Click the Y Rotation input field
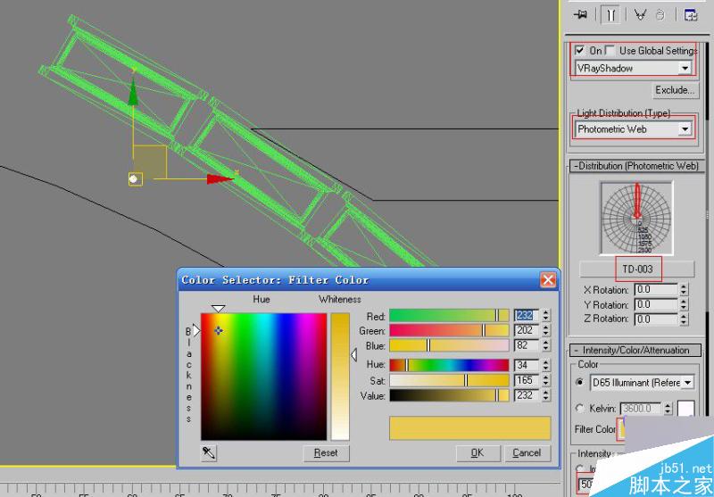Image resolution: width=714 pixels, height=497 pixels. click(x=656, y=304)
